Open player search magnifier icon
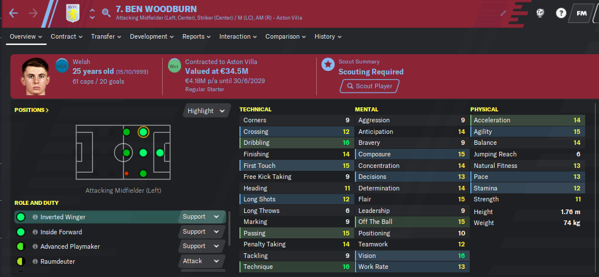The image size is (599, 277). (x=106, y=13)
